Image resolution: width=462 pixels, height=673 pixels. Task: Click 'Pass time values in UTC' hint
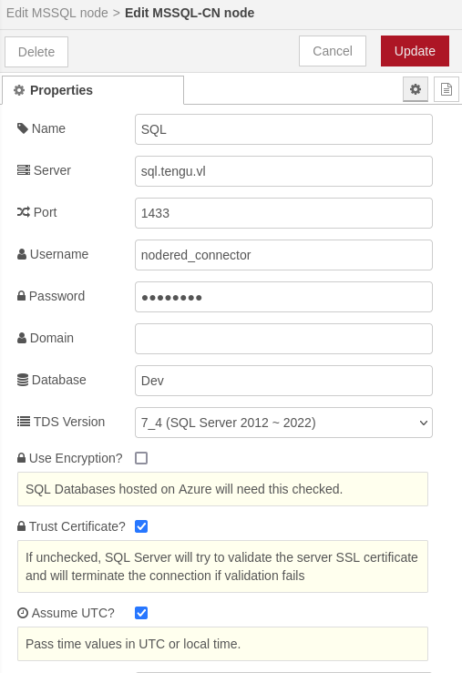[x=133, y=644]
